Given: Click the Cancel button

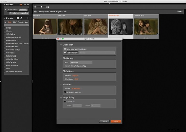Looking at the screenshot, I should pos(104,121).
